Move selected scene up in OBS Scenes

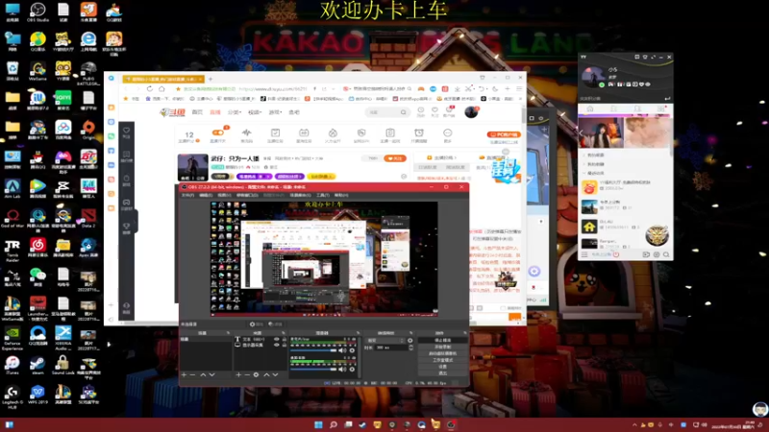tap(203, 374)
